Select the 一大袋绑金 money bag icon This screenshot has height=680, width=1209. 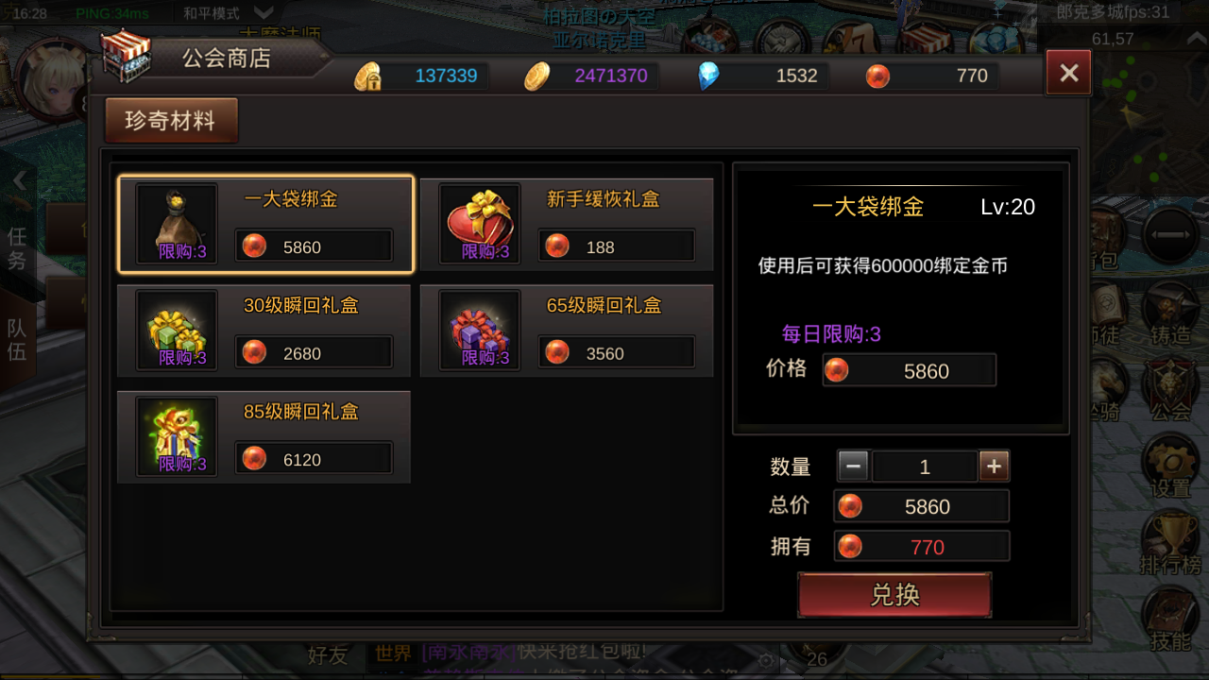coord(177,223)
